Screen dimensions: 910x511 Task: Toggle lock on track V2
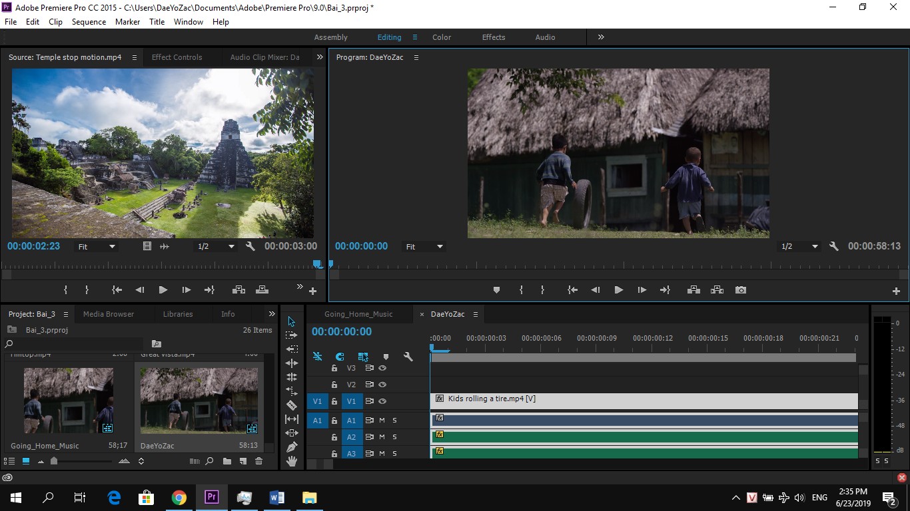334,385
